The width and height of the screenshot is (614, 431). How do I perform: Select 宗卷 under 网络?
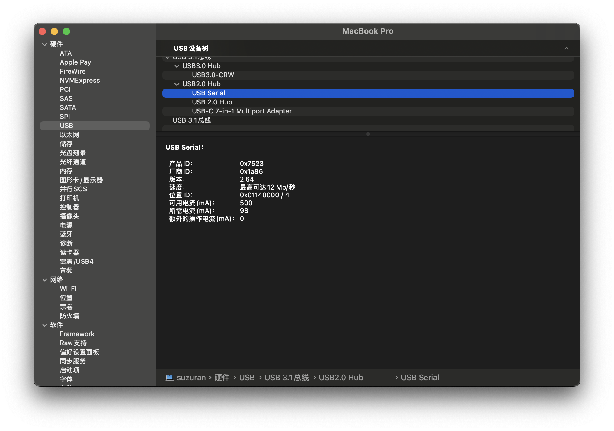click(95, 307)
